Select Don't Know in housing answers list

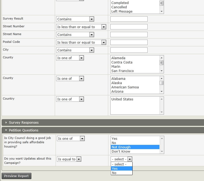(x=121, y=151)
